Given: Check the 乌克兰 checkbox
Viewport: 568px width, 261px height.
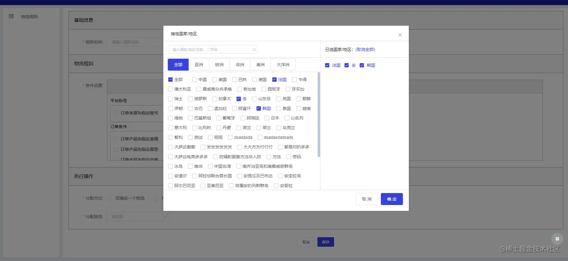Looking at the screenshot, I should 279,128.
